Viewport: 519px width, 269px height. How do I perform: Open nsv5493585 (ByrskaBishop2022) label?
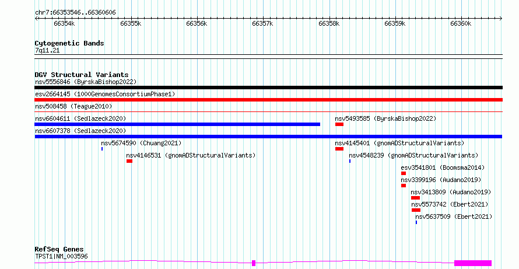[385, 118]
